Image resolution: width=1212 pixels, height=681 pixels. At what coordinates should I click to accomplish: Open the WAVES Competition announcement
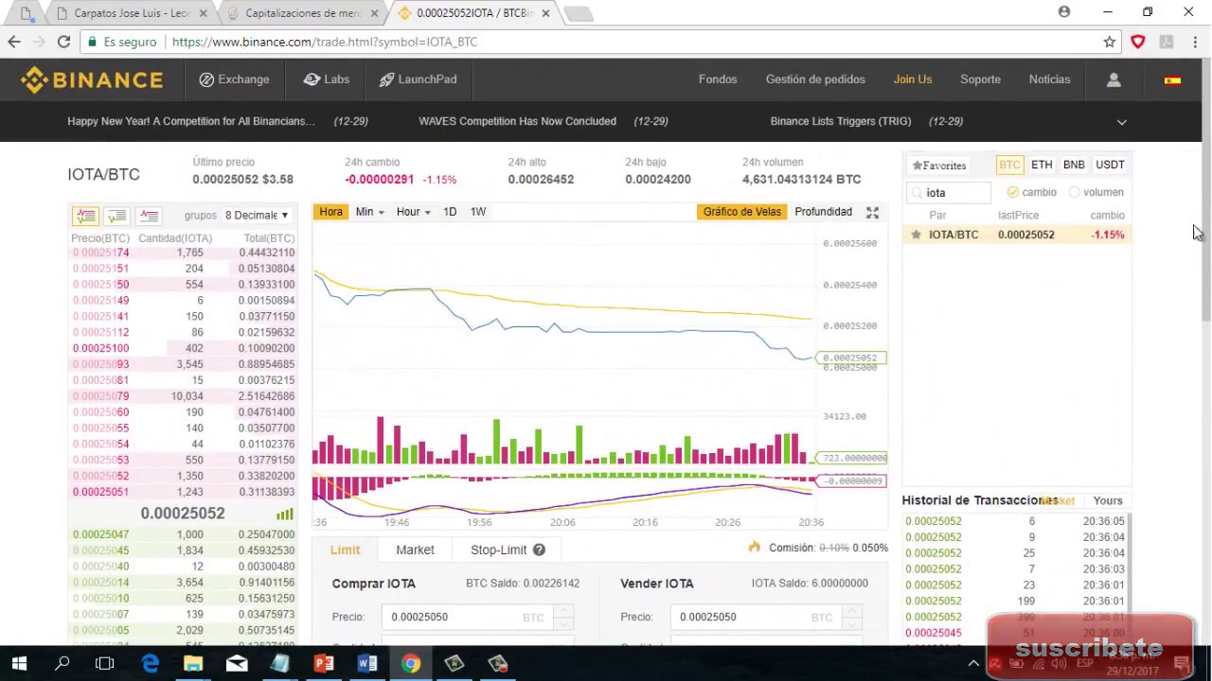click(x=517, y=121)
